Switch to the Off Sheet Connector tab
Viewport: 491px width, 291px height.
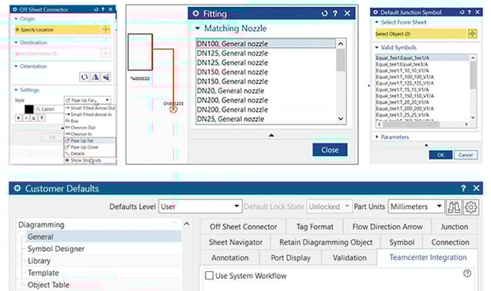[243, 227]
